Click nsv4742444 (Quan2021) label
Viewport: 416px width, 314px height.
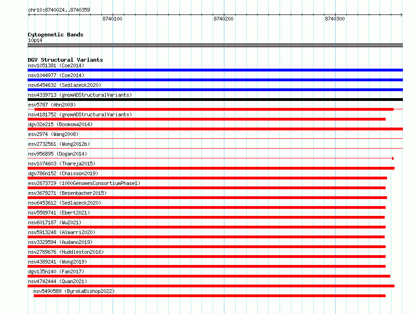[x=57, y=281]
